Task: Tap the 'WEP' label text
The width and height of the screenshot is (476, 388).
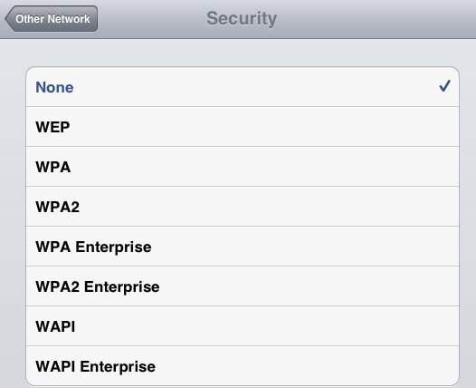Action: coord(52,127)
